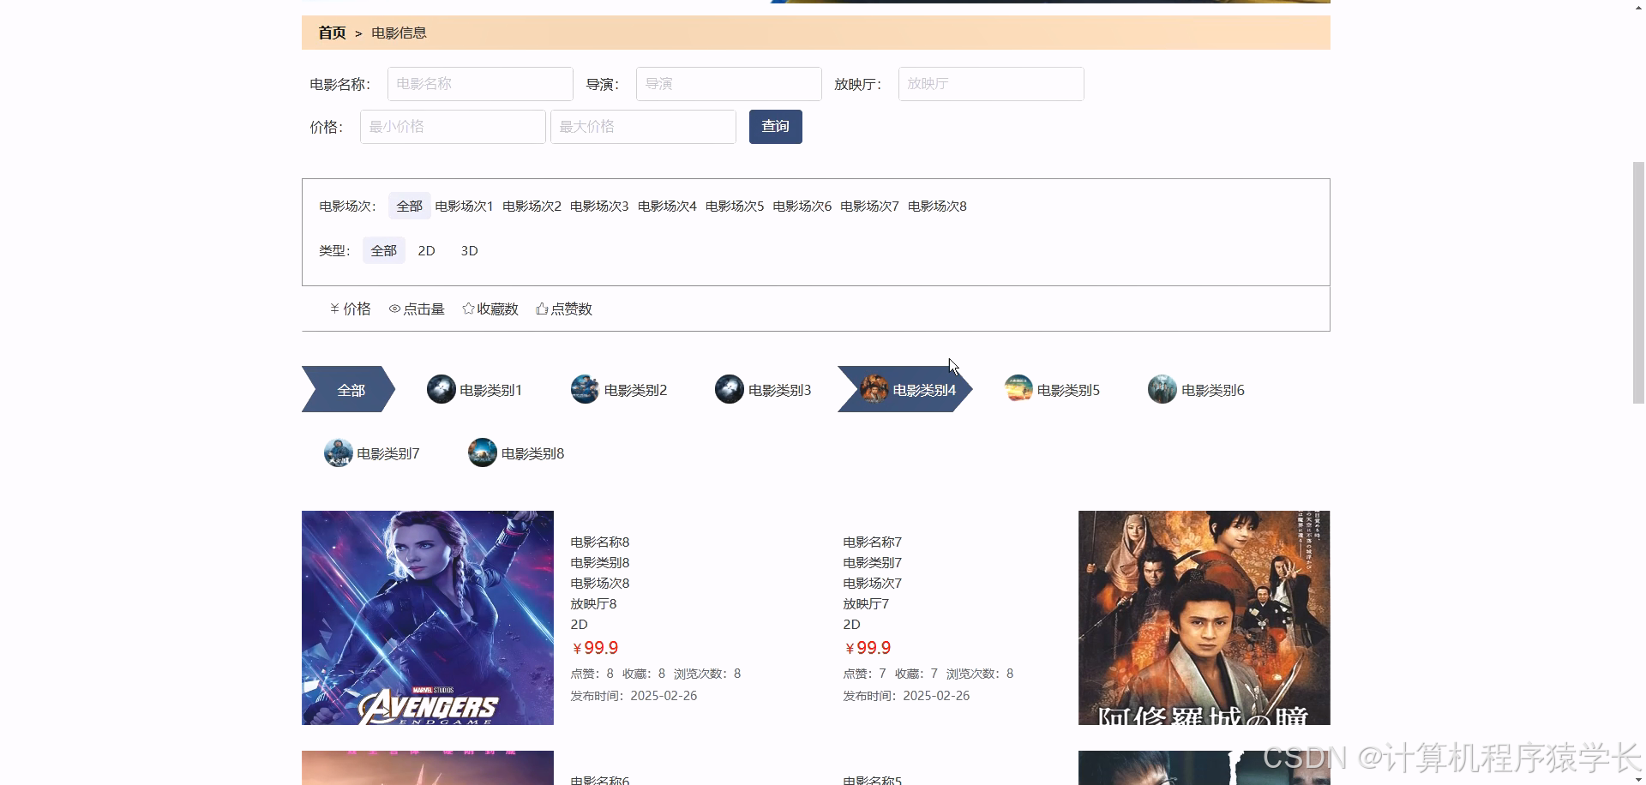Sort by clicks using the eye icon 点击量

[x=417, y=309]
